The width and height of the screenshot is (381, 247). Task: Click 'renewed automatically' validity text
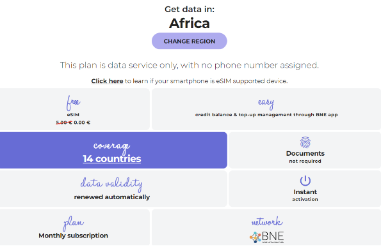tap(112, 197)
